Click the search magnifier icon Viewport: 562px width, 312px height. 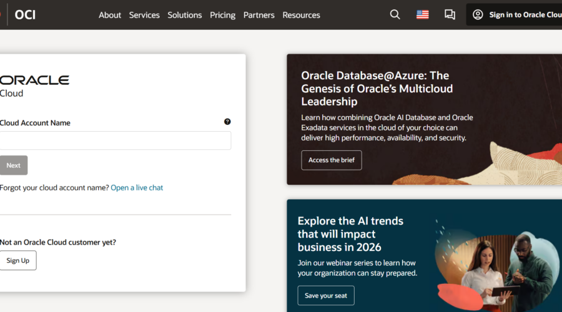click(395, 15)
